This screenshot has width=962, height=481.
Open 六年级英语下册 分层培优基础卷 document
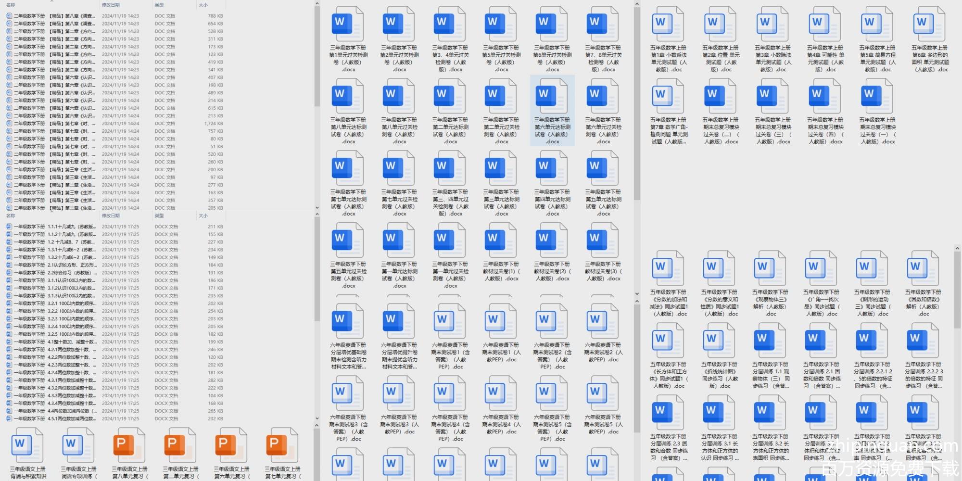[347, 321]
